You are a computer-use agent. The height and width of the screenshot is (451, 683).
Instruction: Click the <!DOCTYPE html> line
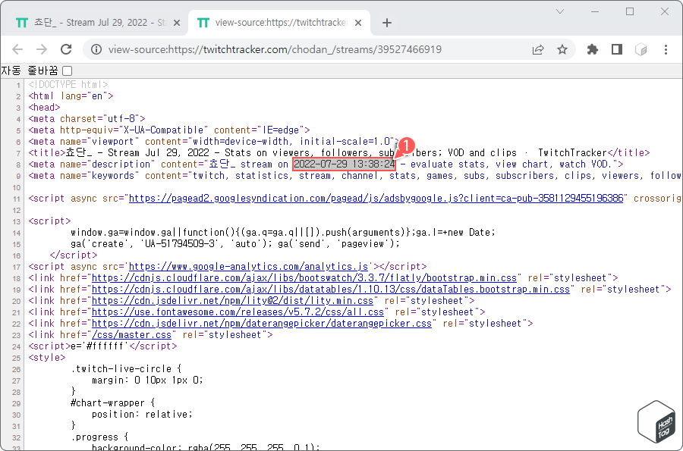(68, 85)
